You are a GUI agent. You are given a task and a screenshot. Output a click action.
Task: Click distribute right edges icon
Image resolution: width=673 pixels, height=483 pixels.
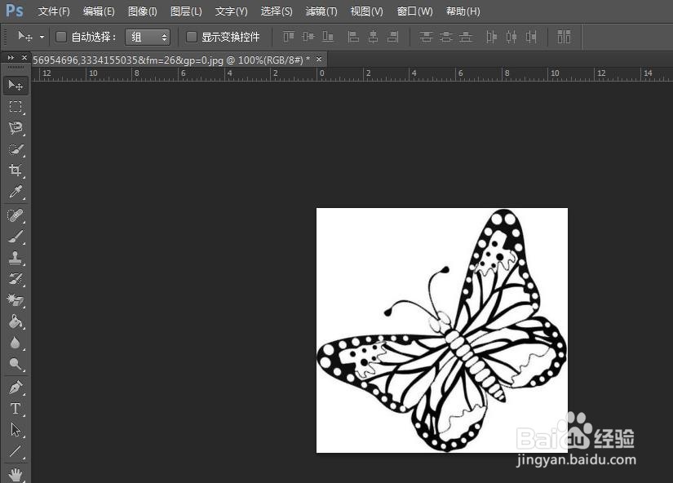click(x=531, y=37)
